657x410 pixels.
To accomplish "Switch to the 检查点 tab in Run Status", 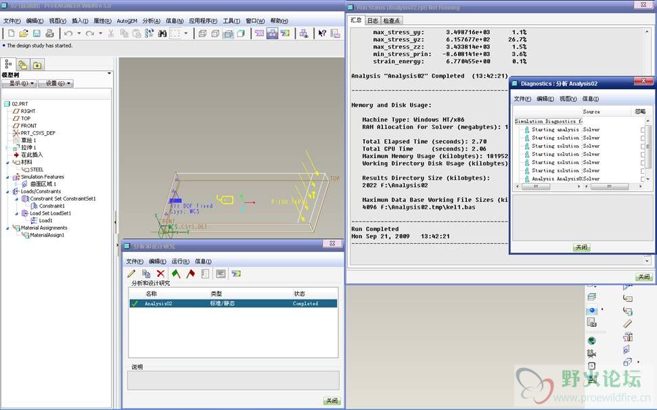I will click(391, 20).
